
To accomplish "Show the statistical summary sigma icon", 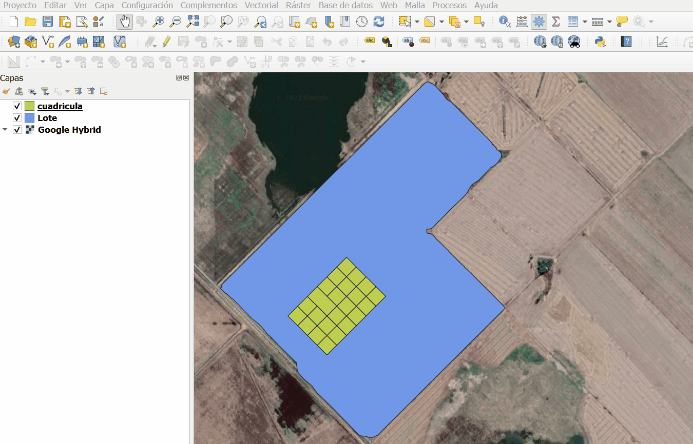I will [555, 22].
